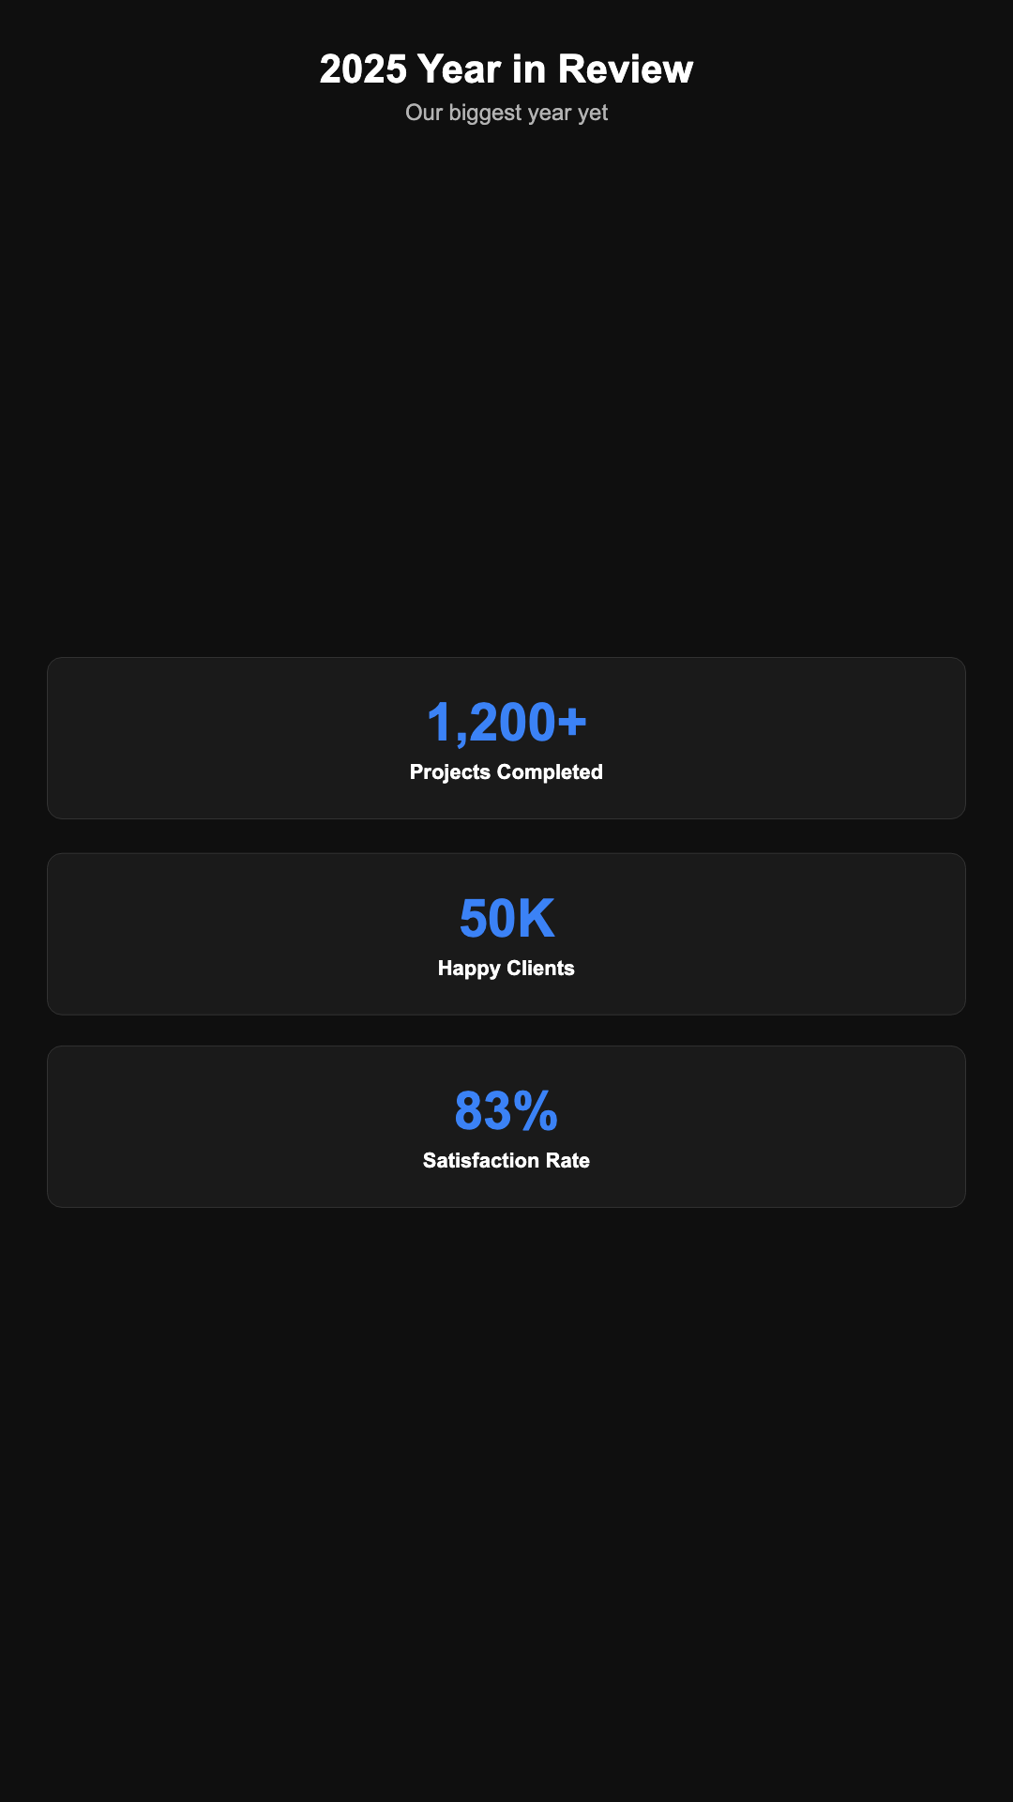
Task: Click the word "biggest" in the subtitle
Action: click(485, 114)
